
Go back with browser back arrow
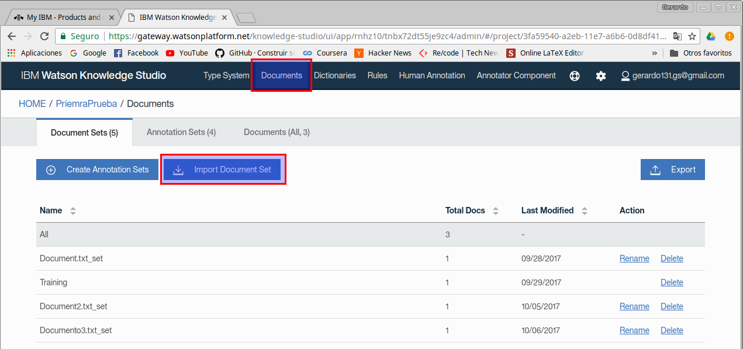(12, 36)
